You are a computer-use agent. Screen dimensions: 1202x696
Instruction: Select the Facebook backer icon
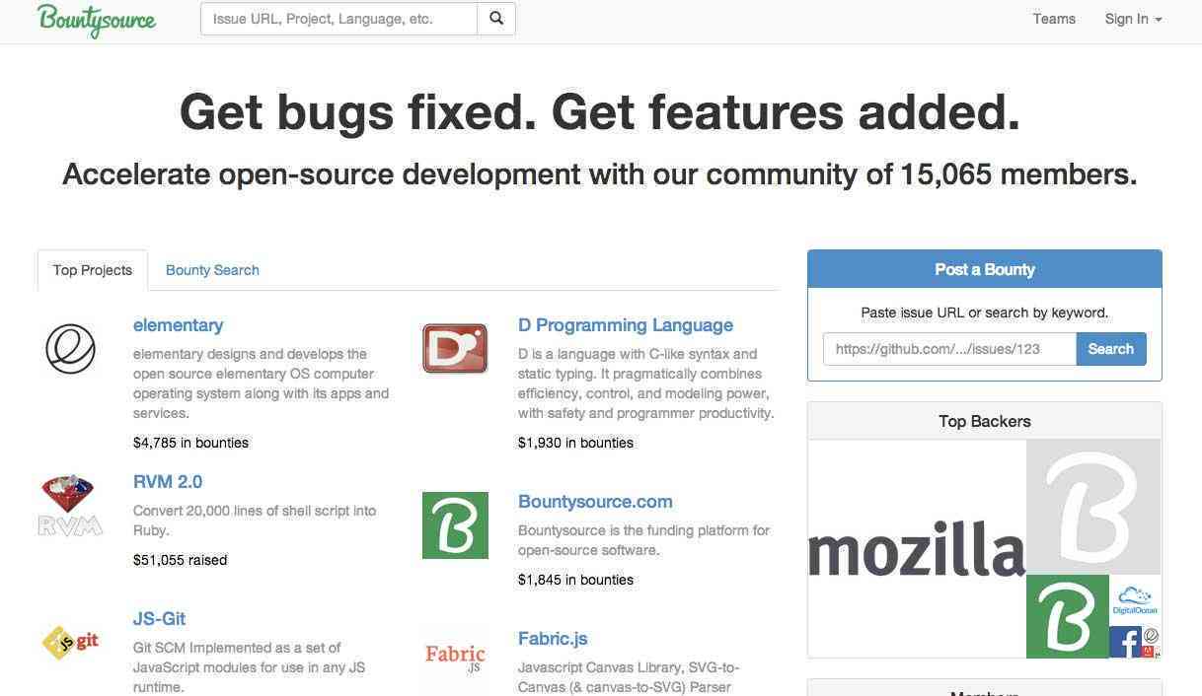[x=1125, y=642]
